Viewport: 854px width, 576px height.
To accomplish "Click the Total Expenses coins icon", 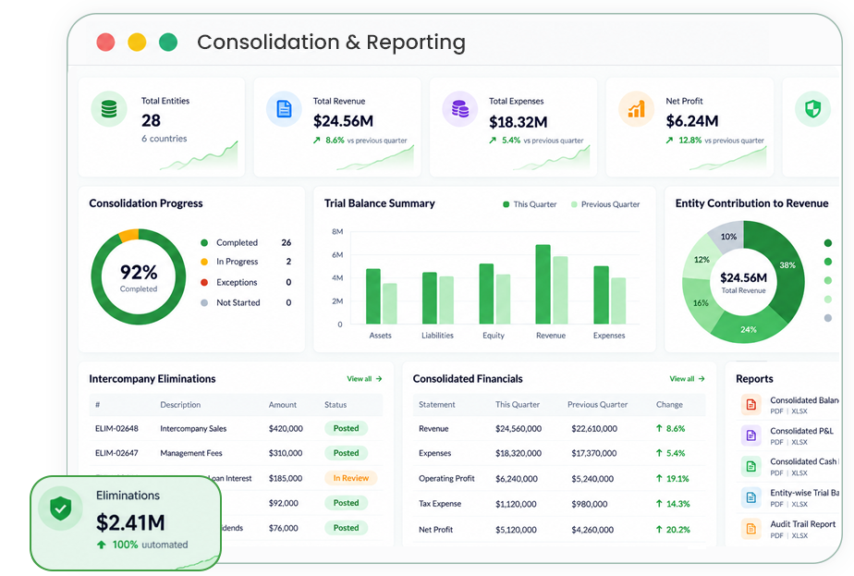I will point(459,109).
